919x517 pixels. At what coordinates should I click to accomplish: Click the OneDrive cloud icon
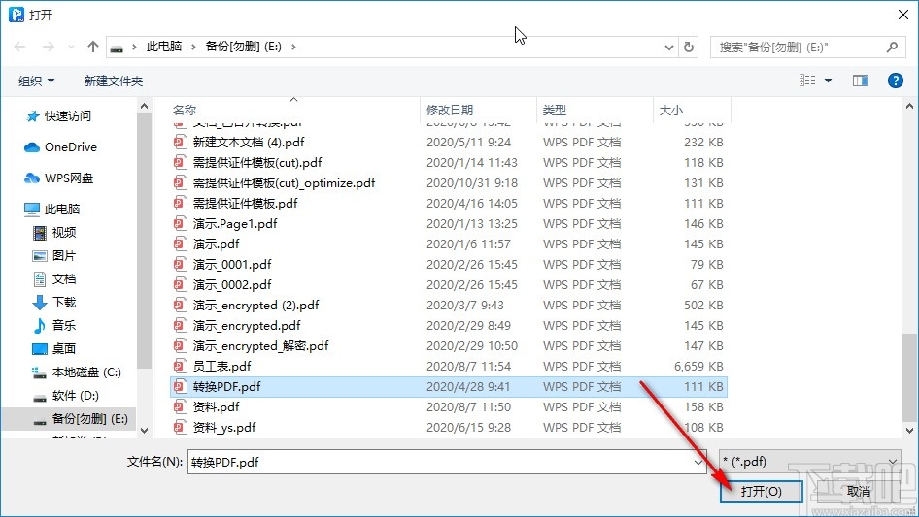pyautogui.click(x=32, y=147)
